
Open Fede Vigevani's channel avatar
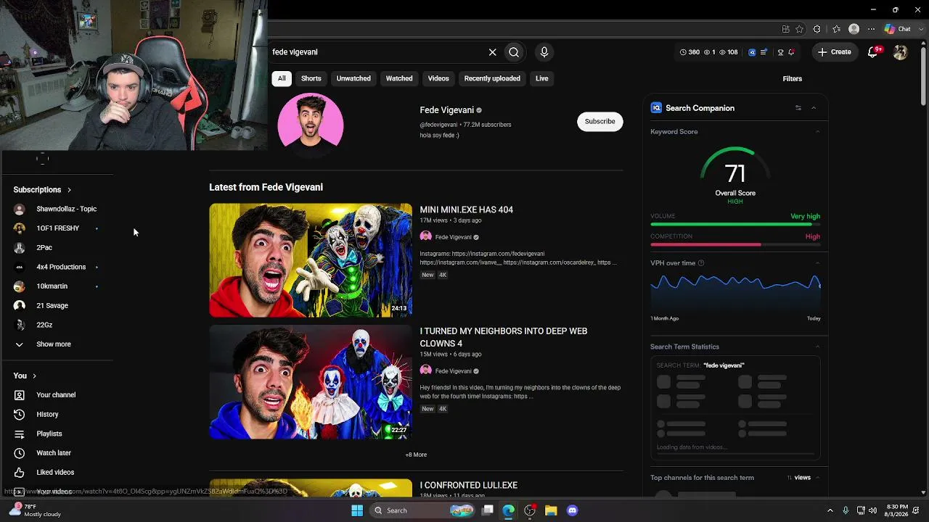point(311,125)
